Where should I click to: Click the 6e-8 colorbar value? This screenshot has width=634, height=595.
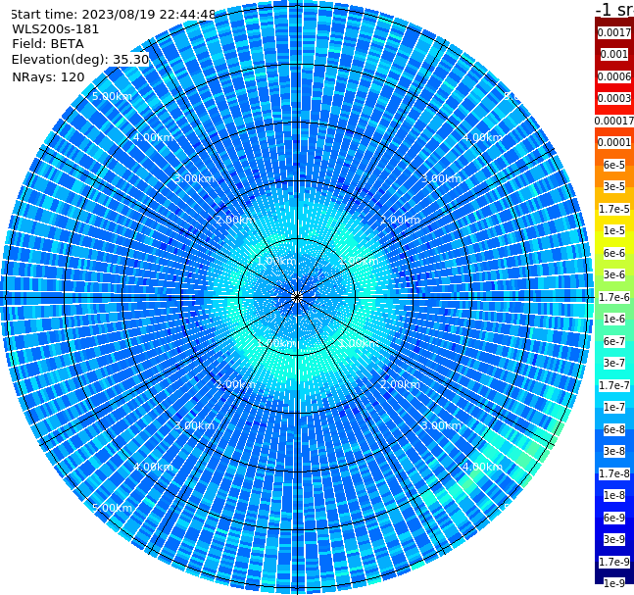pos(614,429)
